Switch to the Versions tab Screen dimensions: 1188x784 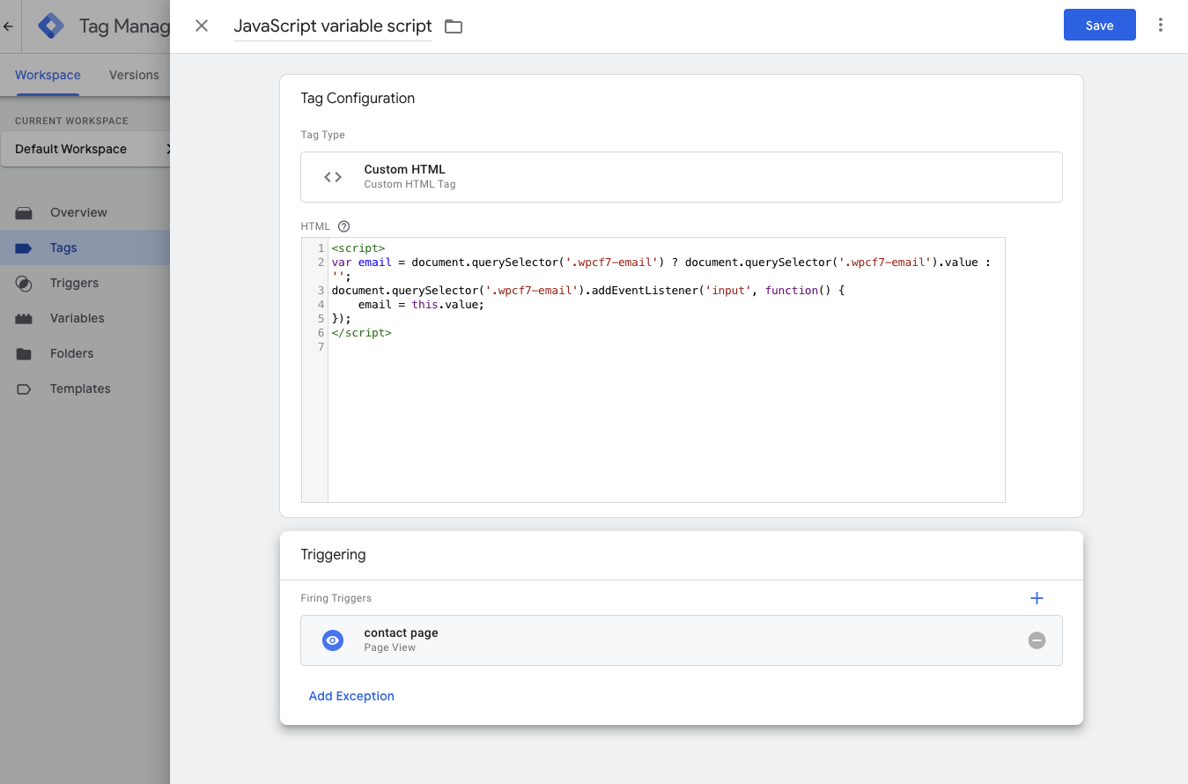tap(134, 75)
